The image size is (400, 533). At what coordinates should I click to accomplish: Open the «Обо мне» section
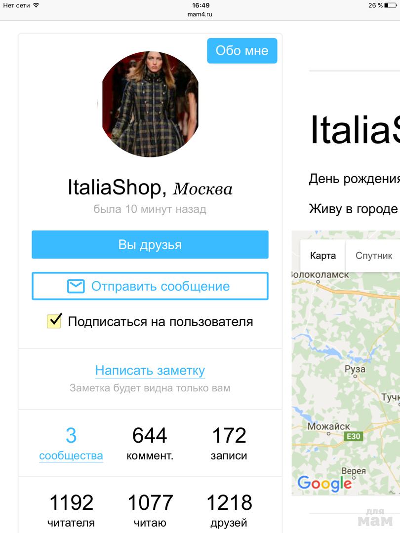(x=242, y=51)
